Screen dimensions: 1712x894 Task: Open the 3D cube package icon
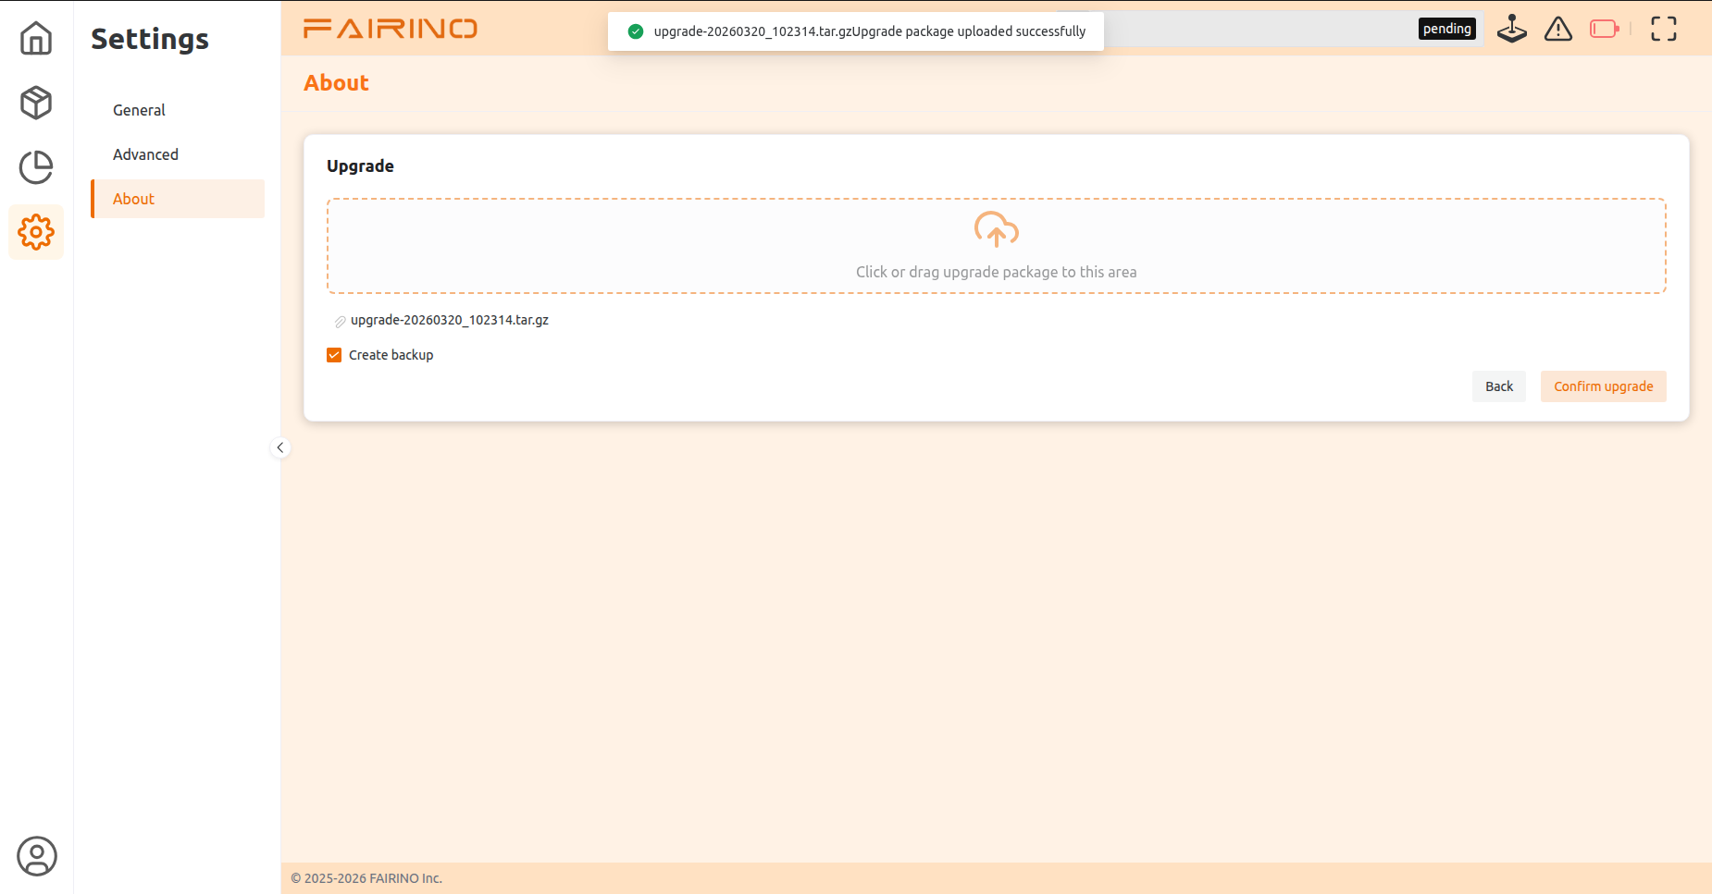(x=36, y=103)
